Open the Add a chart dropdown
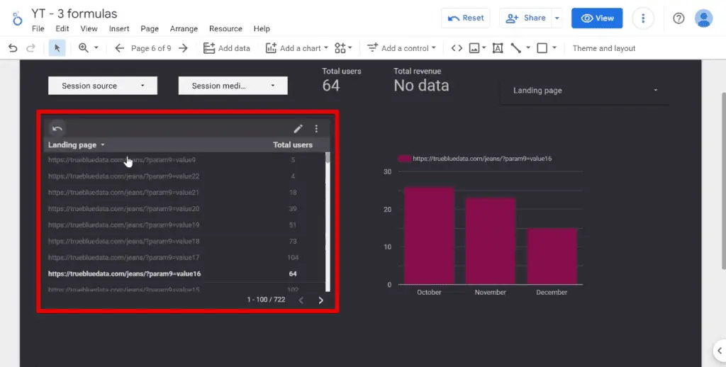The image size is (726, 367). tap(297, 48)
